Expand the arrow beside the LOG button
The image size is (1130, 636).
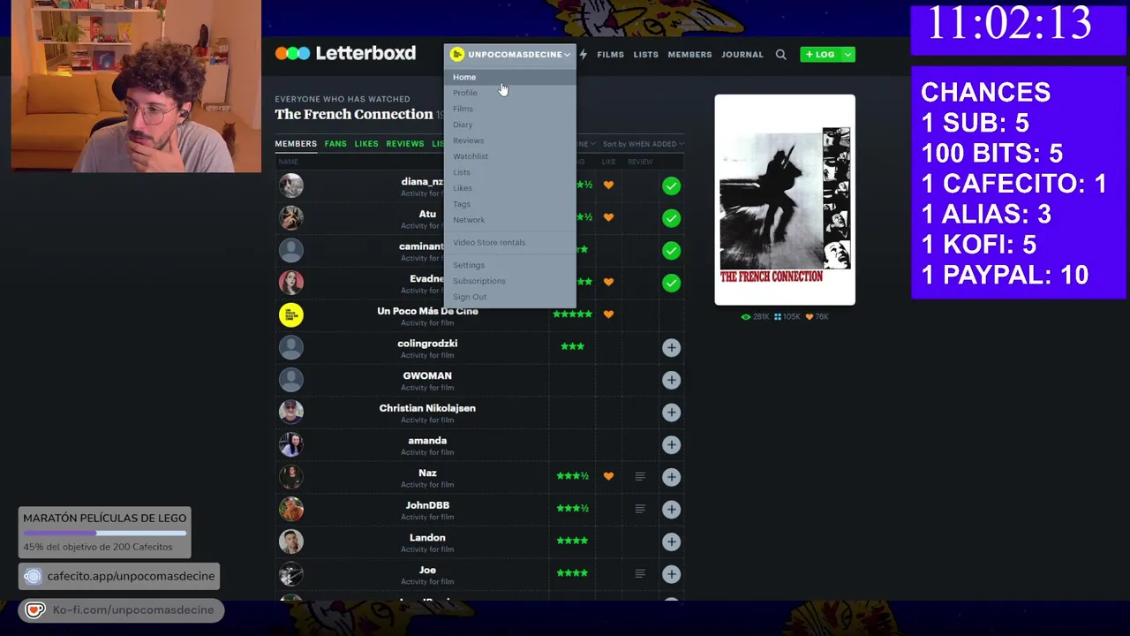(x=847, y=54)
